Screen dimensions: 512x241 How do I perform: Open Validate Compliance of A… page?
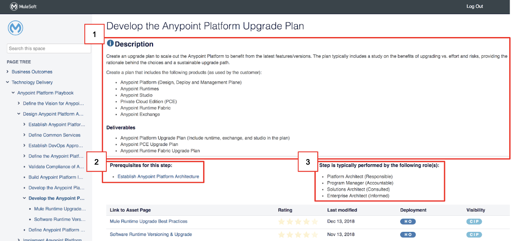(x=56, y=166)
